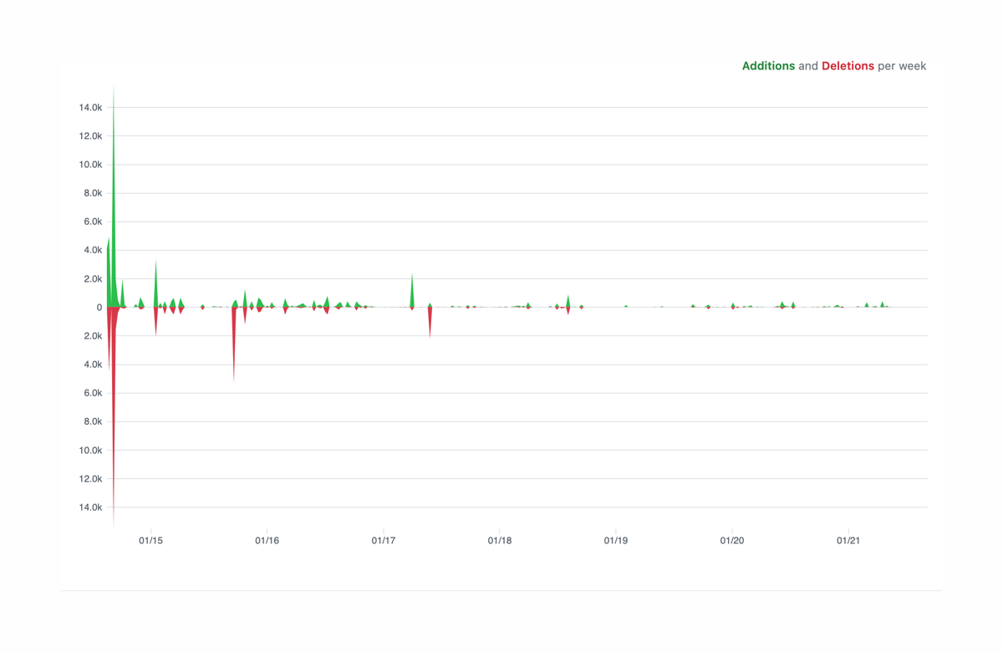1003x652 pixels.
Task: Click the 01/19 axis label
Action: point(617,540)
